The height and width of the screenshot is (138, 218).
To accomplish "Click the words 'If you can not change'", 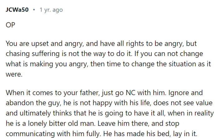I will click(169, 54).
